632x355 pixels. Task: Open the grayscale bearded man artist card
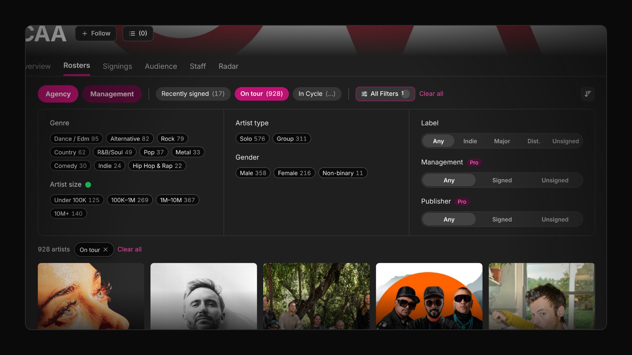[203, 296]
